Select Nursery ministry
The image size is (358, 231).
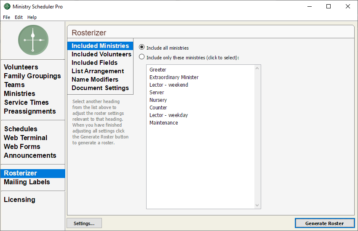[x=158, y=100]
